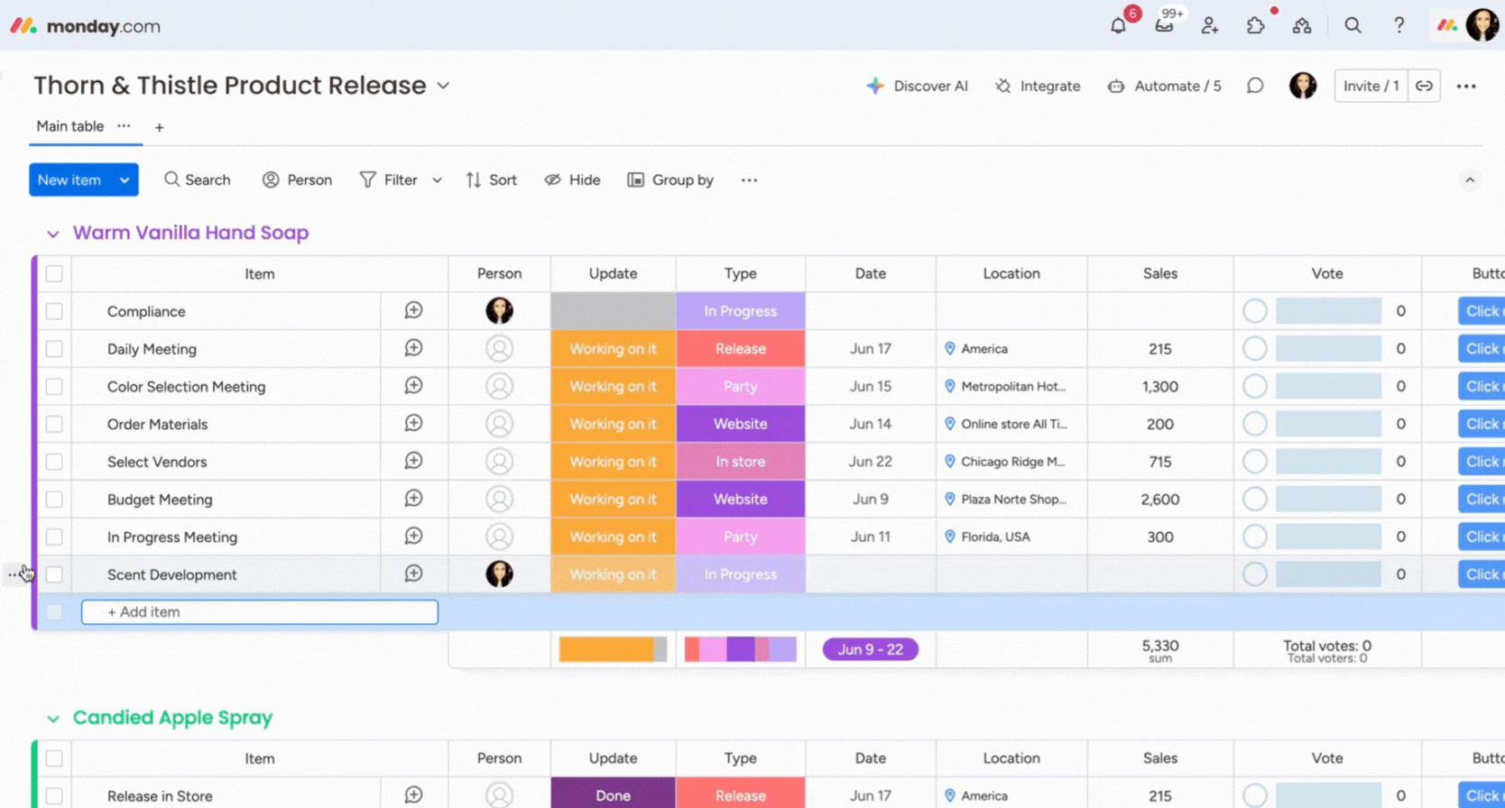Click the Add item input field
1505x808 pixels.
(260, 612)
